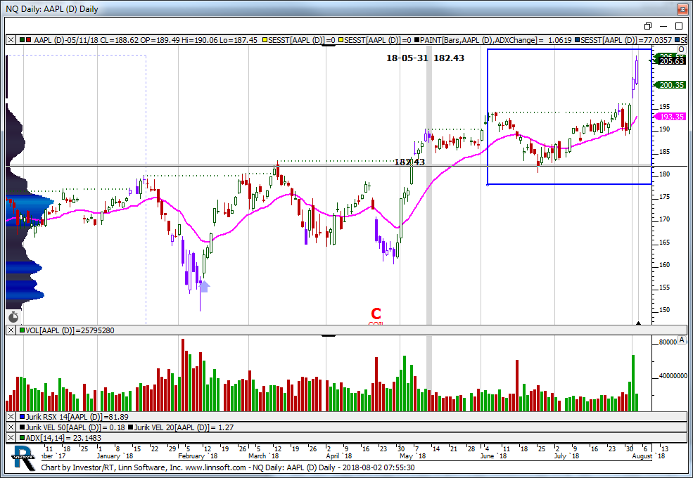The height and width of the screenshot is (478, 693).
Task: Close the Jurik VEL 50 pane
Action: tap(11, 427)
